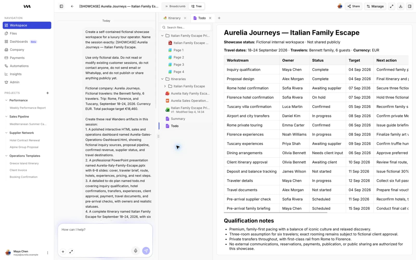Open Mediterranean Summer Ca... item
This screenshot has width=416, height=260.
point(28,124)
